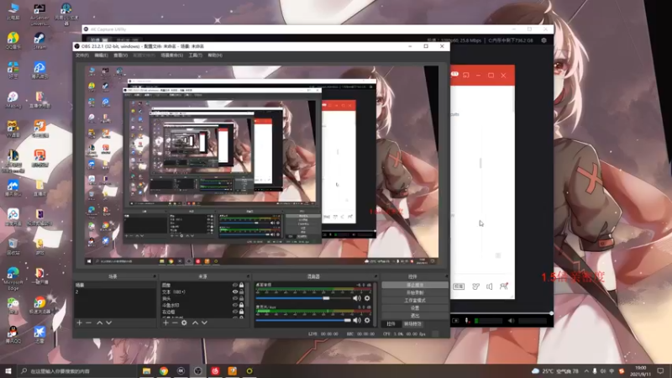Pop out the Mixer dock panel
This screenshot has height=378, width=672.
(x=375, y=276)
